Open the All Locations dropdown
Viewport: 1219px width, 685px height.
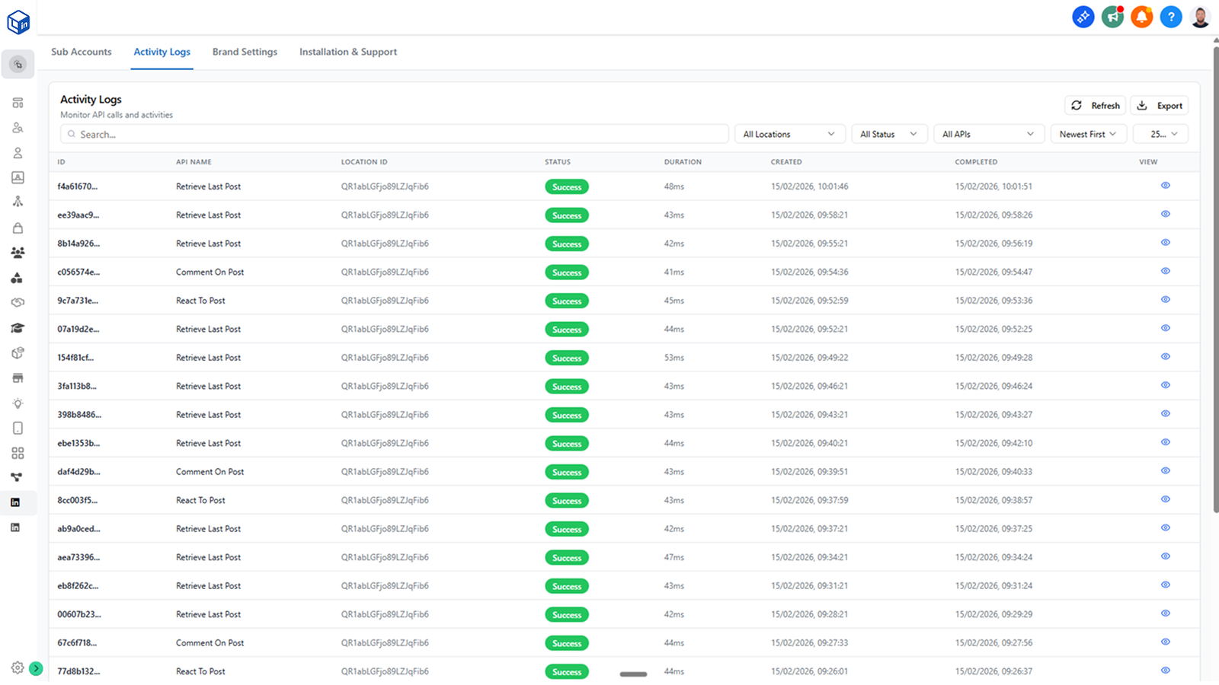pos(789,133)
